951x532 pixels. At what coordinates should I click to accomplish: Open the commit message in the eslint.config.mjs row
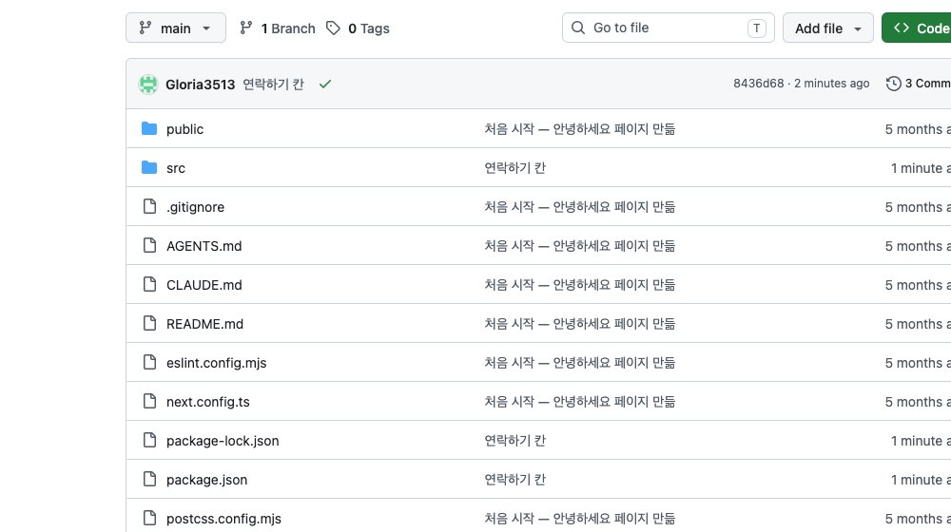[580, 362]
